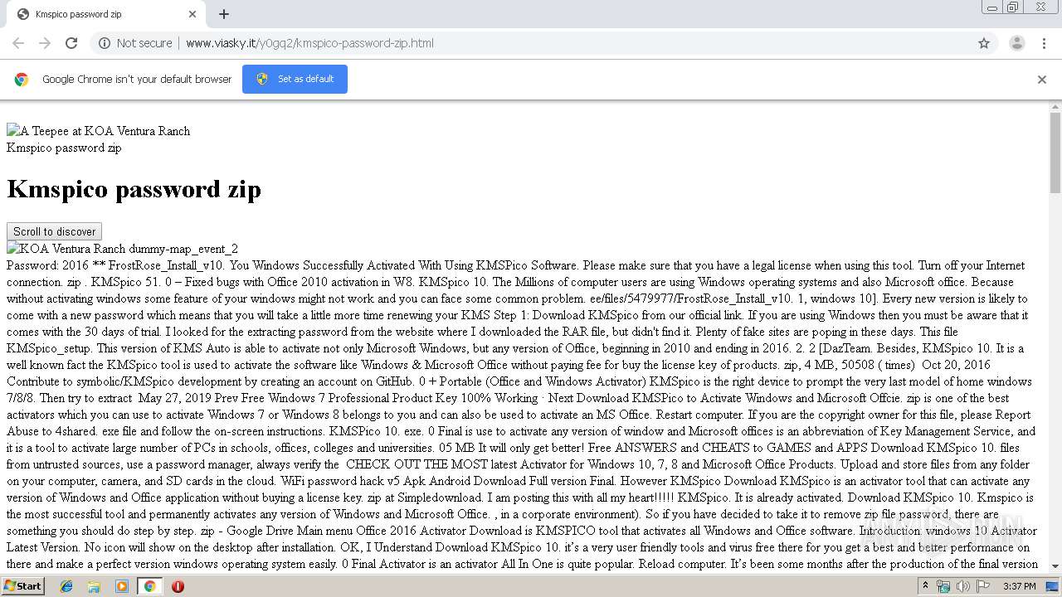Image resolution: width=1062 pixels, height=597 pixels.
Task: Open the Windows Start menu
Action: point(22,585)
